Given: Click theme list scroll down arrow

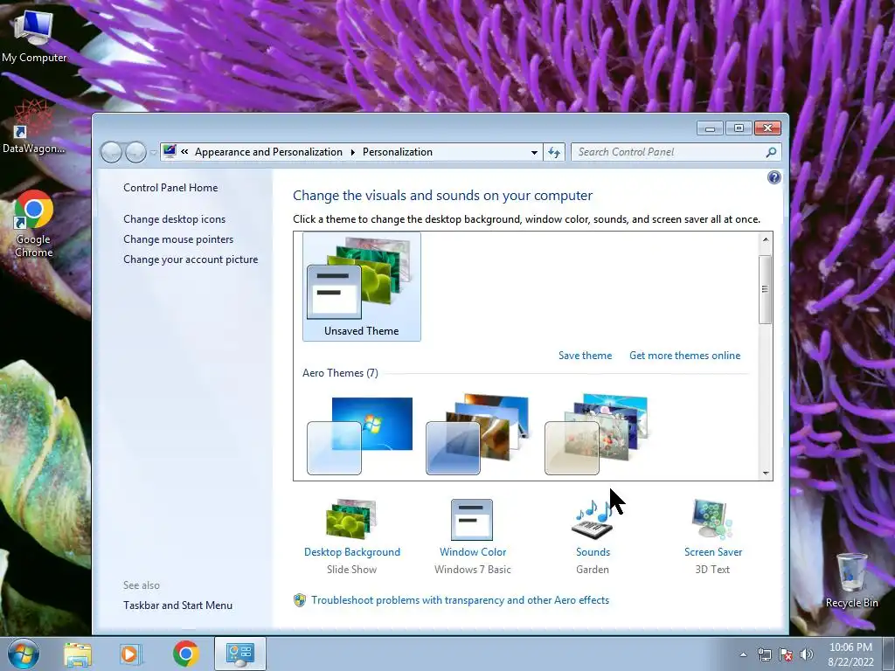Looking at the screenshot, I should 766,473.
